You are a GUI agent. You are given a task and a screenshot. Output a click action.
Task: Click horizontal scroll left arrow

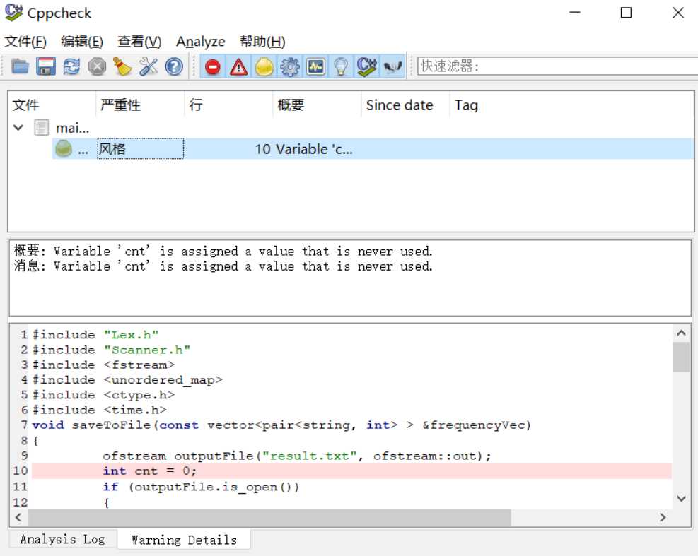(x=18, y=517)
